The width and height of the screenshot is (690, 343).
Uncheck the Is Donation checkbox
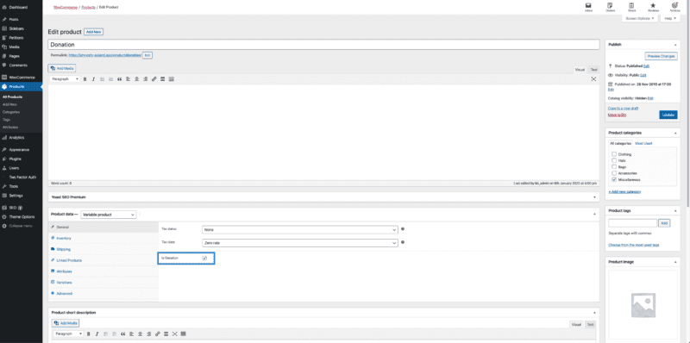click(204, 259)
